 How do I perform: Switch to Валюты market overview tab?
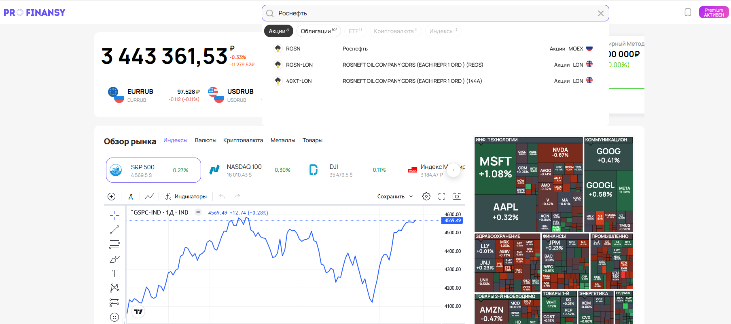(x=206, y=141)
